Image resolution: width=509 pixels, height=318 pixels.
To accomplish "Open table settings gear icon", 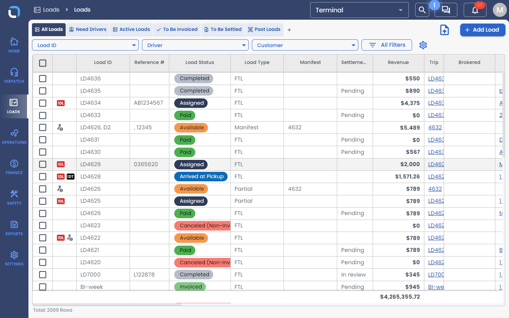I will (x=423, y=45).
